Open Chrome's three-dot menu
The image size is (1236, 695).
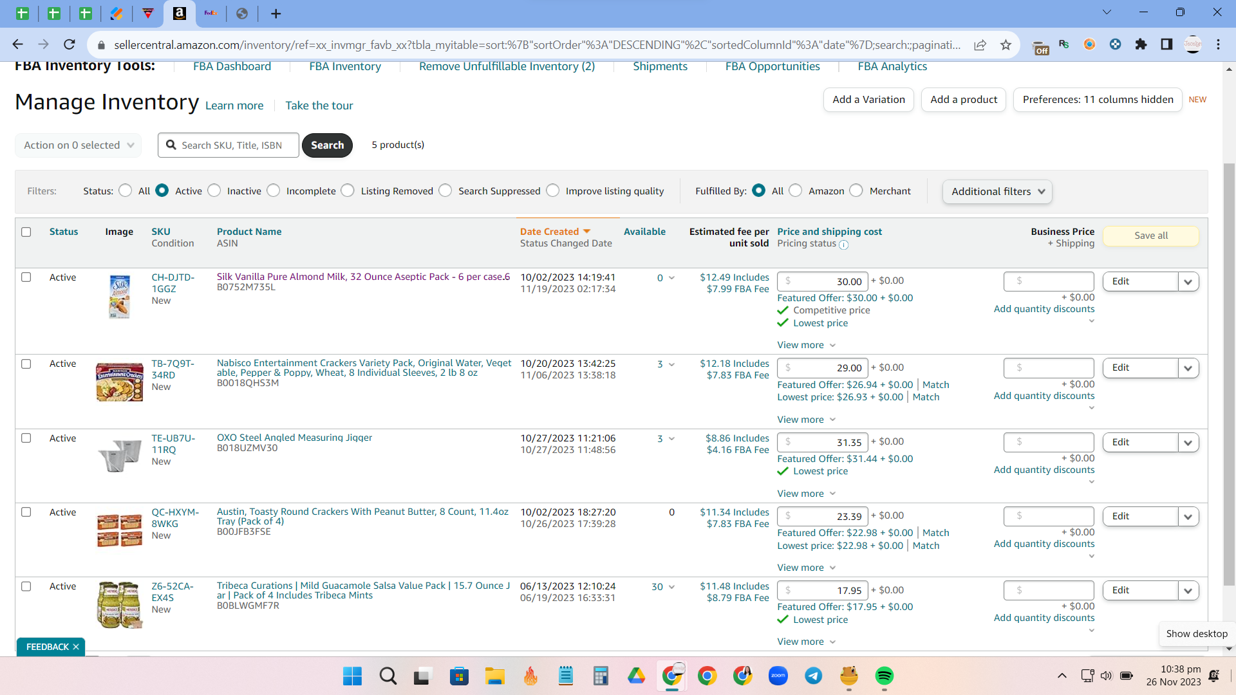click(1218, 44)
